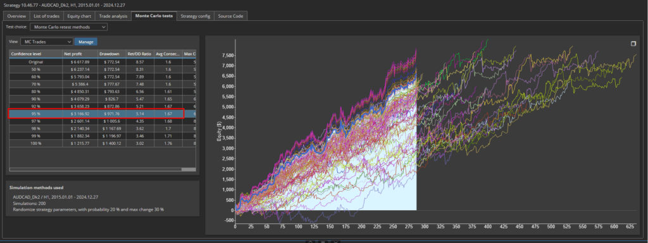
Task: Select the 98 % confidence row
Action: pos(103,128)
